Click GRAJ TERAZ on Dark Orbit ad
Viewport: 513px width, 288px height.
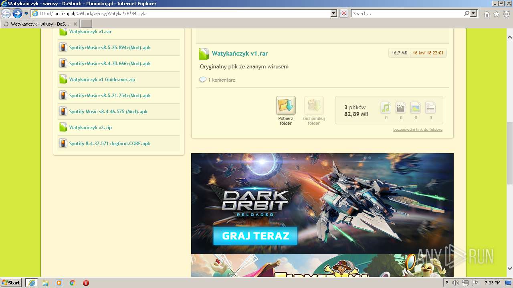(255, 236)
